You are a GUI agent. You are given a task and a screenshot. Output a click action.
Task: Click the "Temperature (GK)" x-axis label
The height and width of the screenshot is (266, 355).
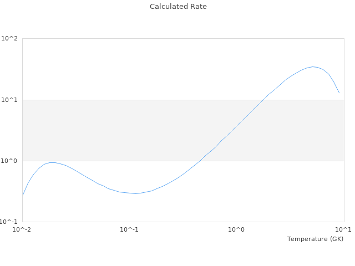tap(315, 239)
